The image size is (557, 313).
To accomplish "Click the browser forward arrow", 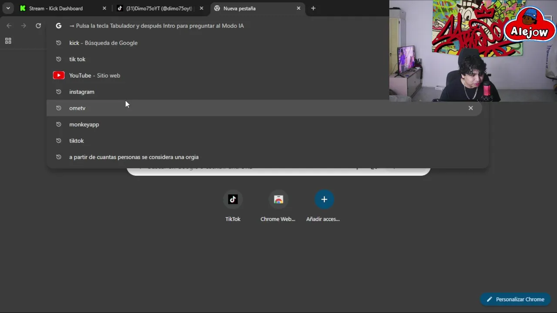I will click(23, 26).
